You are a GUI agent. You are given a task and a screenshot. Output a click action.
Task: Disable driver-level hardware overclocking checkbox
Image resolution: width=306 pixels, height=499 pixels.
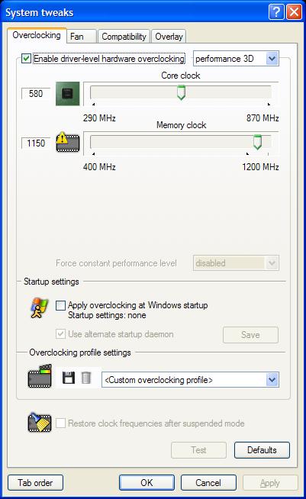(26, 59)
